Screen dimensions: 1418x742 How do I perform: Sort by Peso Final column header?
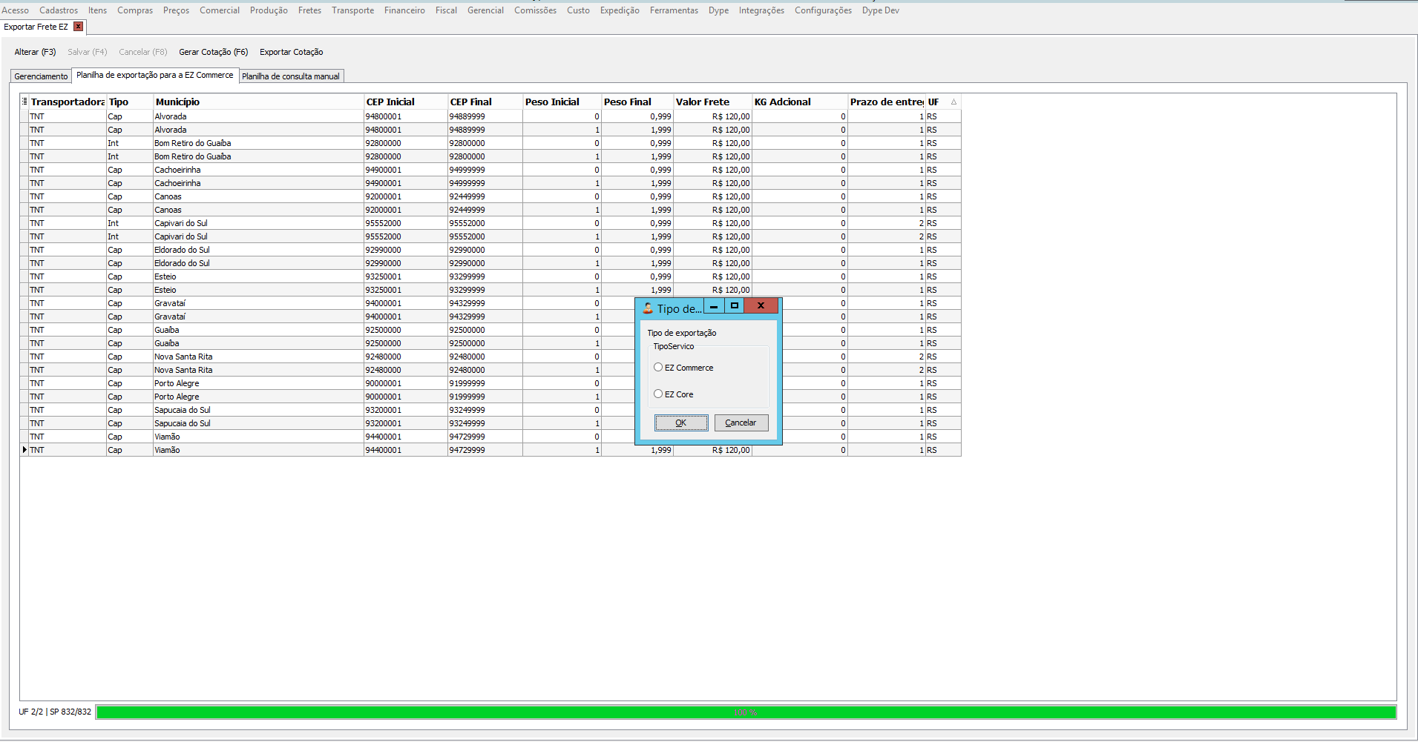(x=637, y=102)
